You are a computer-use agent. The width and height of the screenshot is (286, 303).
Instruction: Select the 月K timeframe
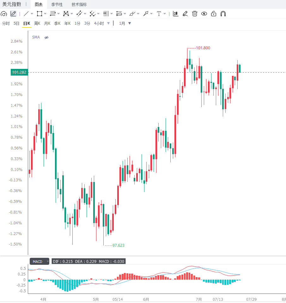(47, 23)
